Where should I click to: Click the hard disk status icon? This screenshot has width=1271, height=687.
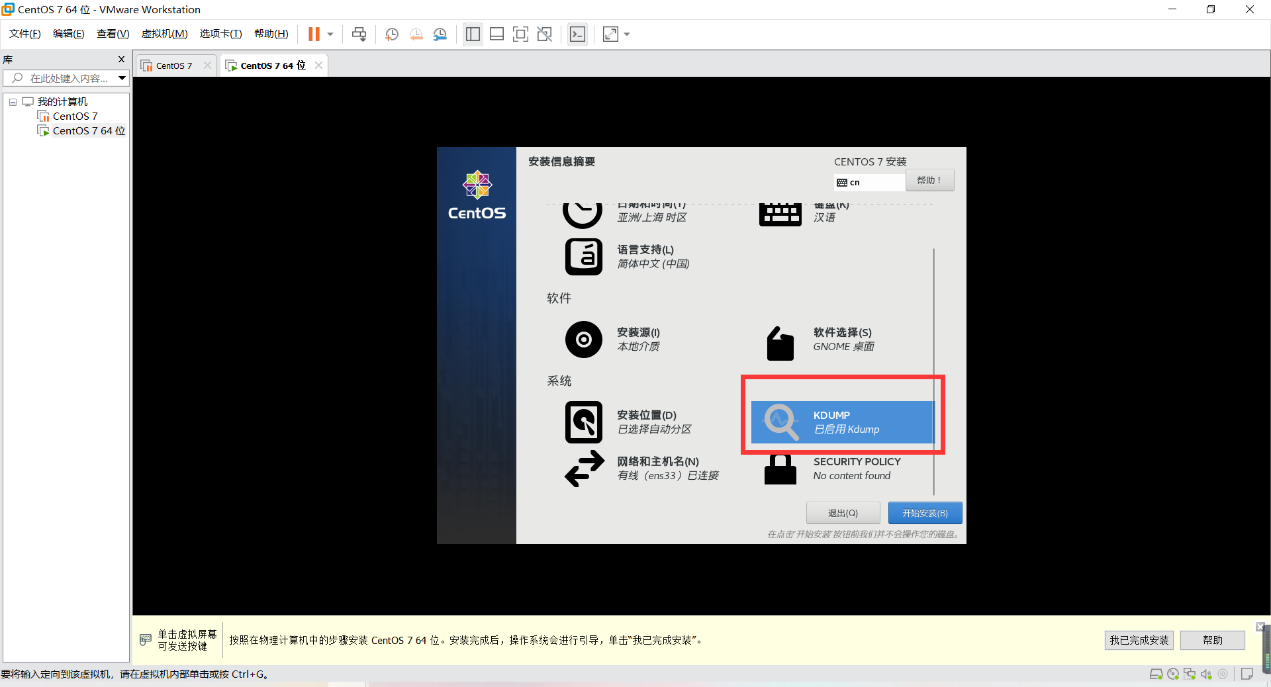click(1156, 674)
